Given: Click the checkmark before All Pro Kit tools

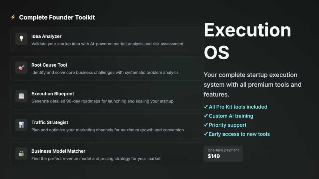Looking at the screenshot, I should click(x=206, y=107).
